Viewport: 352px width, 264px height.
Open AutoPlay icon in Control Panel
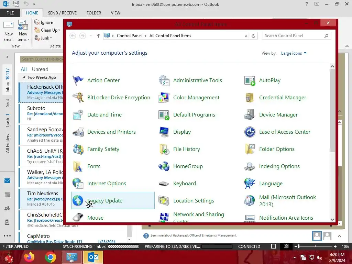coord(250,80)
